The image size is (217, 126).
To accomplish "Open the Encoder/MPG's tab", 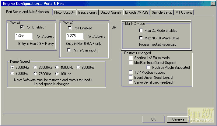I will (137, 12).
